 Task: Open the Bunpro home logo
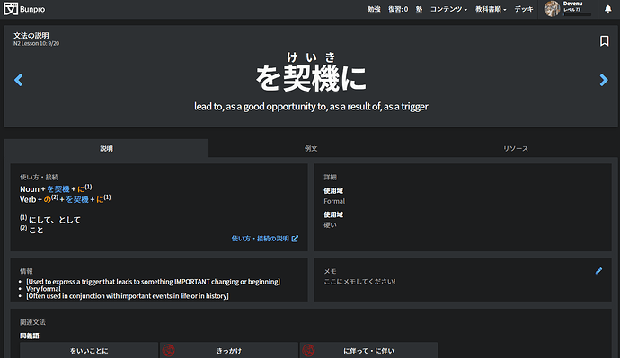[x=24, y=9]
